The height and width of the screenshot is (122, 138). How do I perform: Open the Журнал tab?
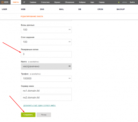[57, 2]
